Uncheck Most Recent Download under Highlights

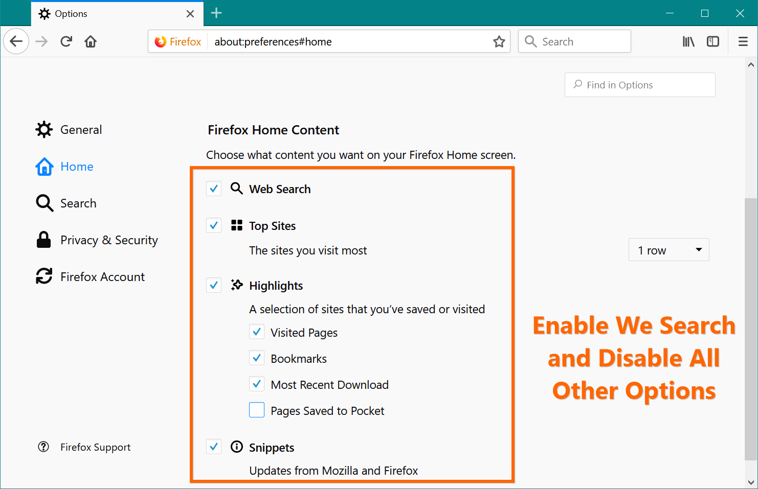[x=257, y=384]
